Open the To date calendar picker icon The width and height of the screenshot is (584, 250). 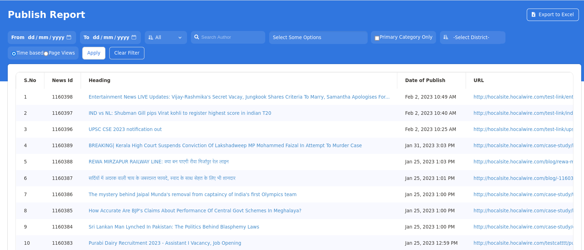pyautogui.click(x=134, y=37)
